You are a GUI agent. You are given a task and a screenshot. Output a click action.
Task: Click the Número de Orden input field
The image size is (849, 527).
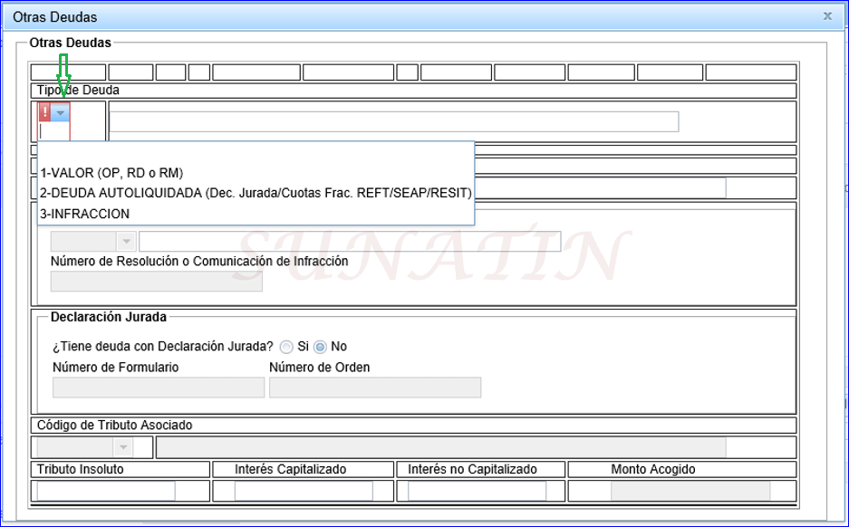pos(374,387)
